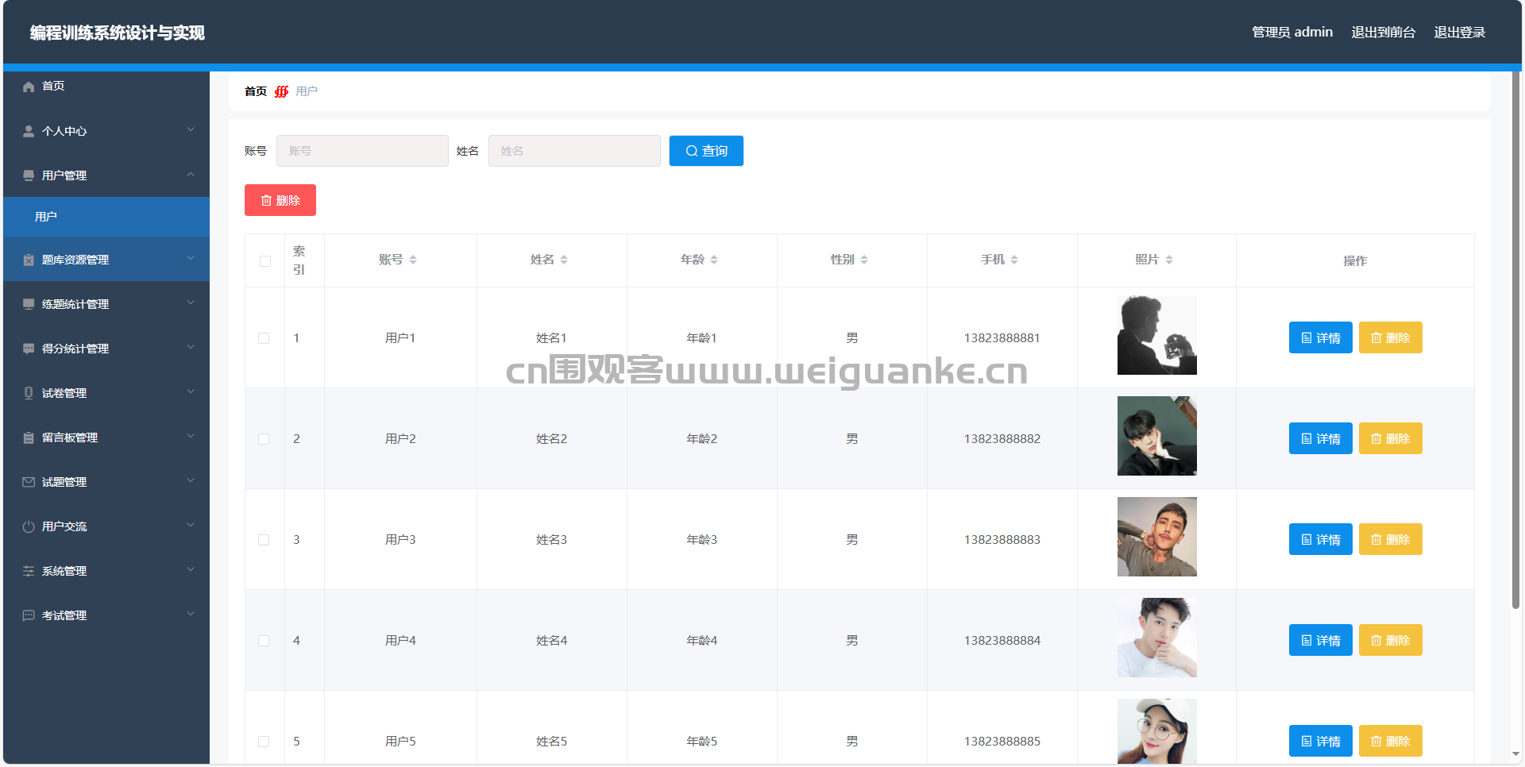The height and width of the screenshot is (767, 1525).
Task: Click the 用户交流 power icon
Action: point(29,526)
